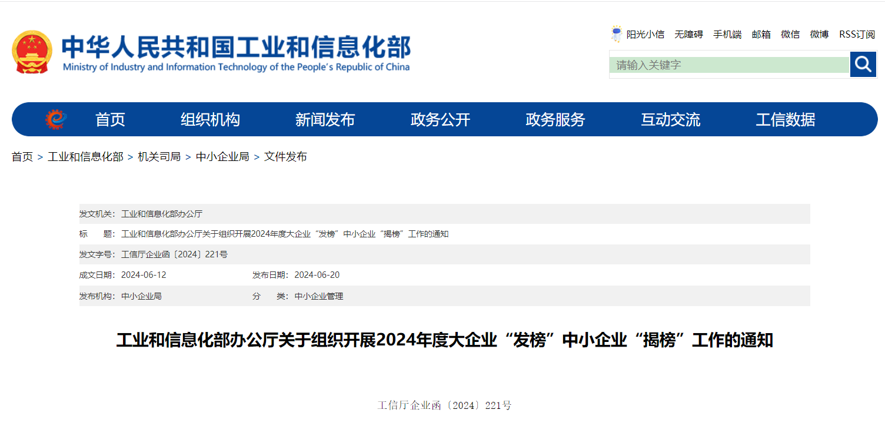Open the 互动交流 navigation menu
This screenshot has width=885, height=433.
coord(670,120)
